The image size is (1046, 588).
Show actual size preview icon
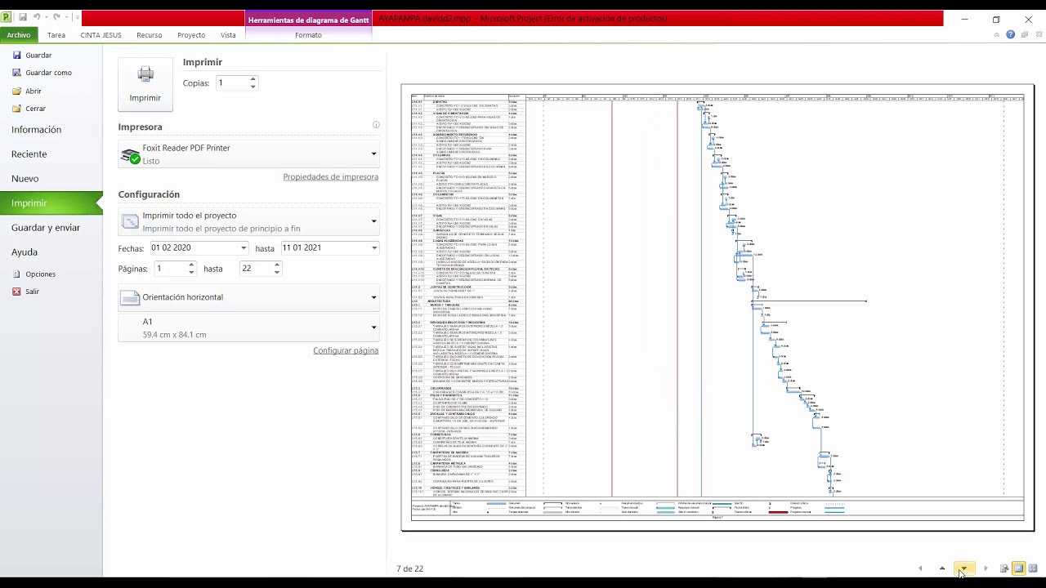[x=1004, y=568]
